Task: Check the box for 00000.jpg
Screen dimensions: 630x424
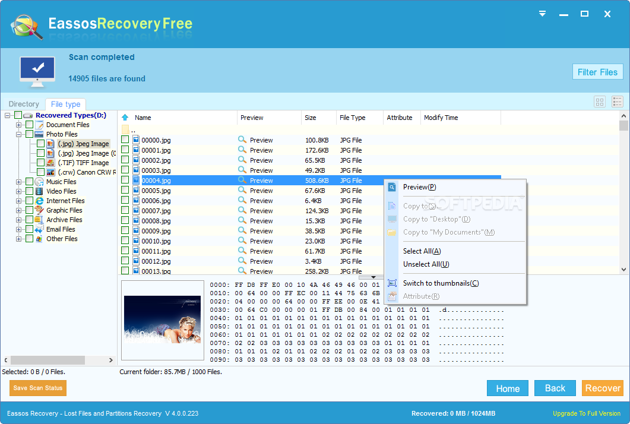Action: [125, 140]
